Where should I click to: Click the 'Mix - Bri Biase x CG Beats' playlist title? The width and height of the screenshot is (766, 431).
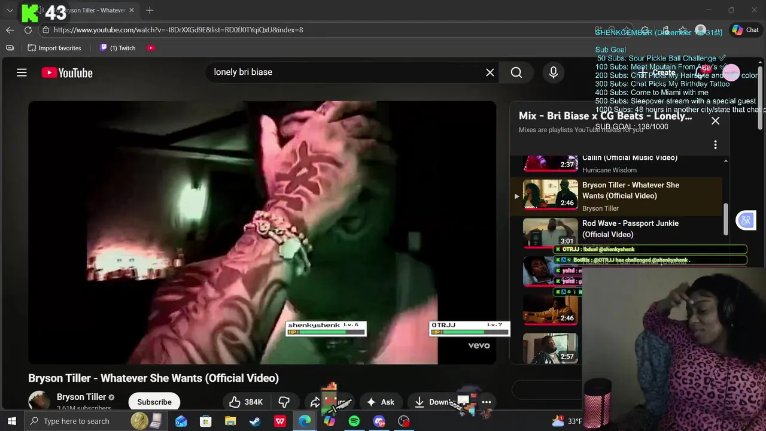(x=605, y=116)
